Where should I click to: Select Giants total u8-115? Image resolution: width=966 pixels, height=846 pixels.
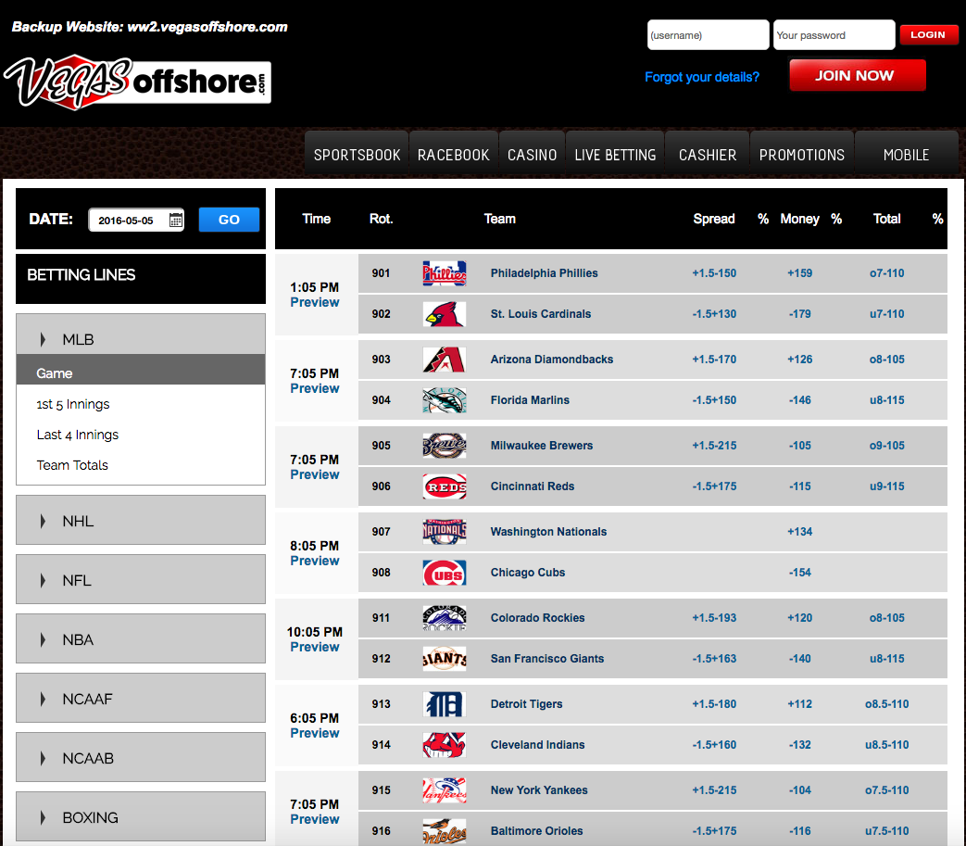887,659
